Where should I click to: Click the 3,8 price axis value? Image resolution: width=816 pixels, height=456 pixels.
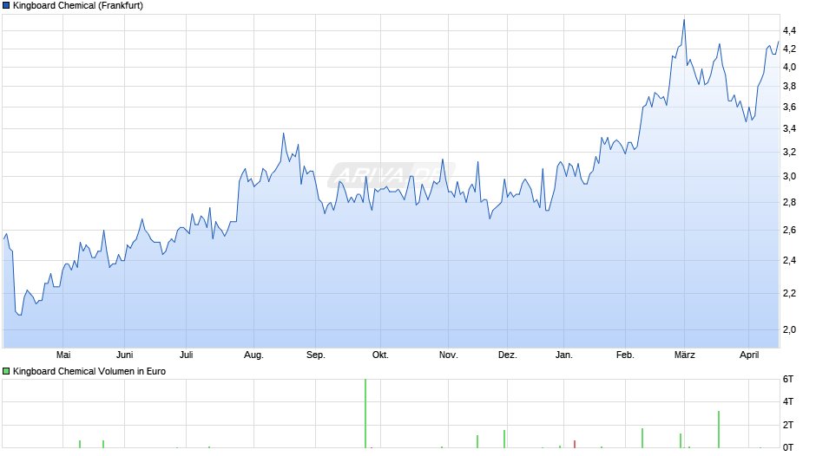tap(789, 87)
